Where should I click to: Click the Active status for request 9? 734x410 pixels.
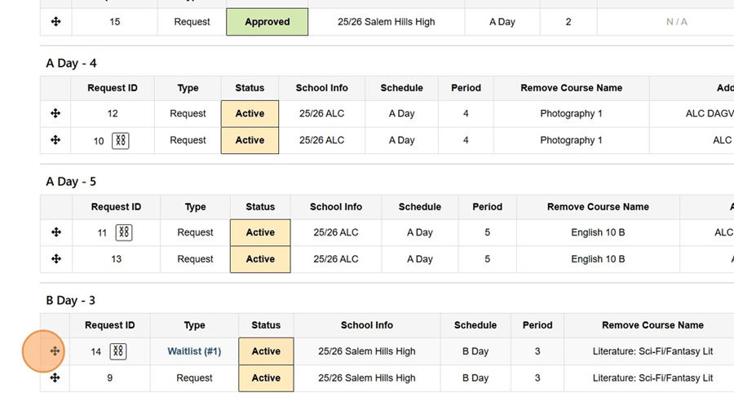tap(266, 378)
